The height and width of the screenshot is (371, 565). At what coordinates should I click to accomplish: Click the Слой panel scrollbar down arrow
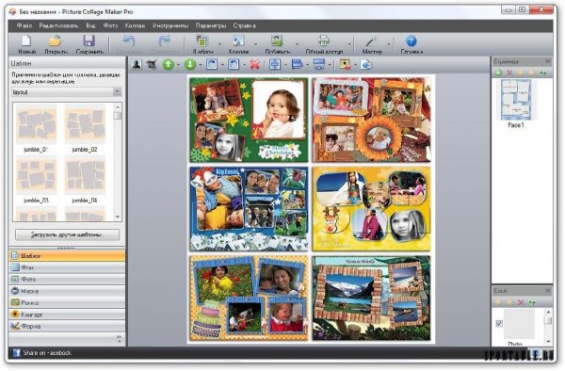tap(548, 341)
